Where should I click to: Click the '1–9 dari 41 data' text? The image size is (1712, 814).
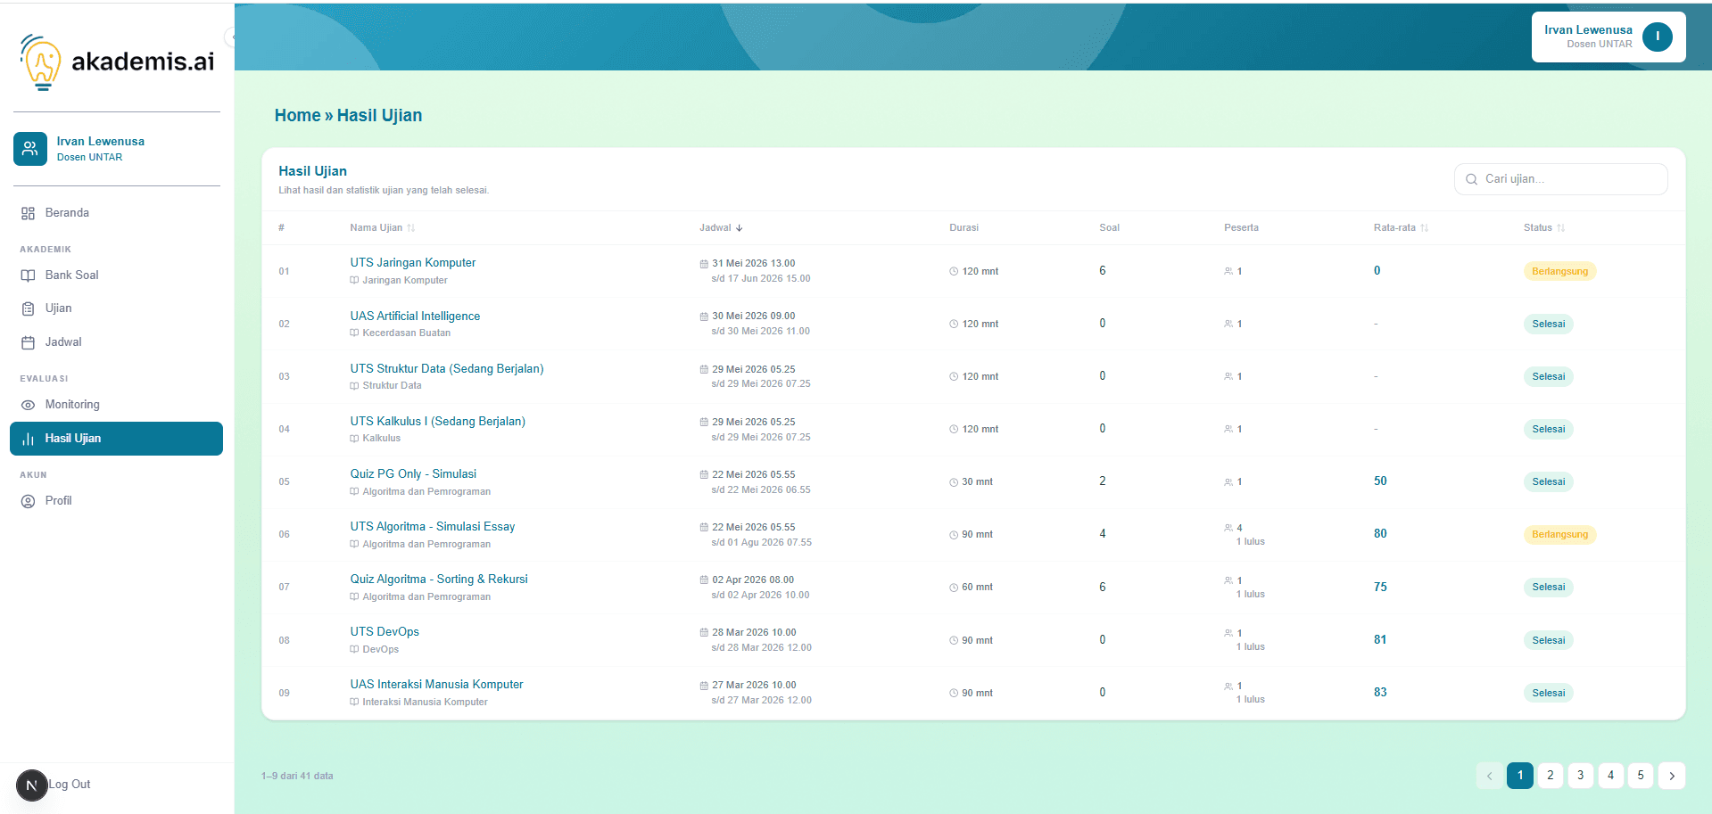click(297, 777)
